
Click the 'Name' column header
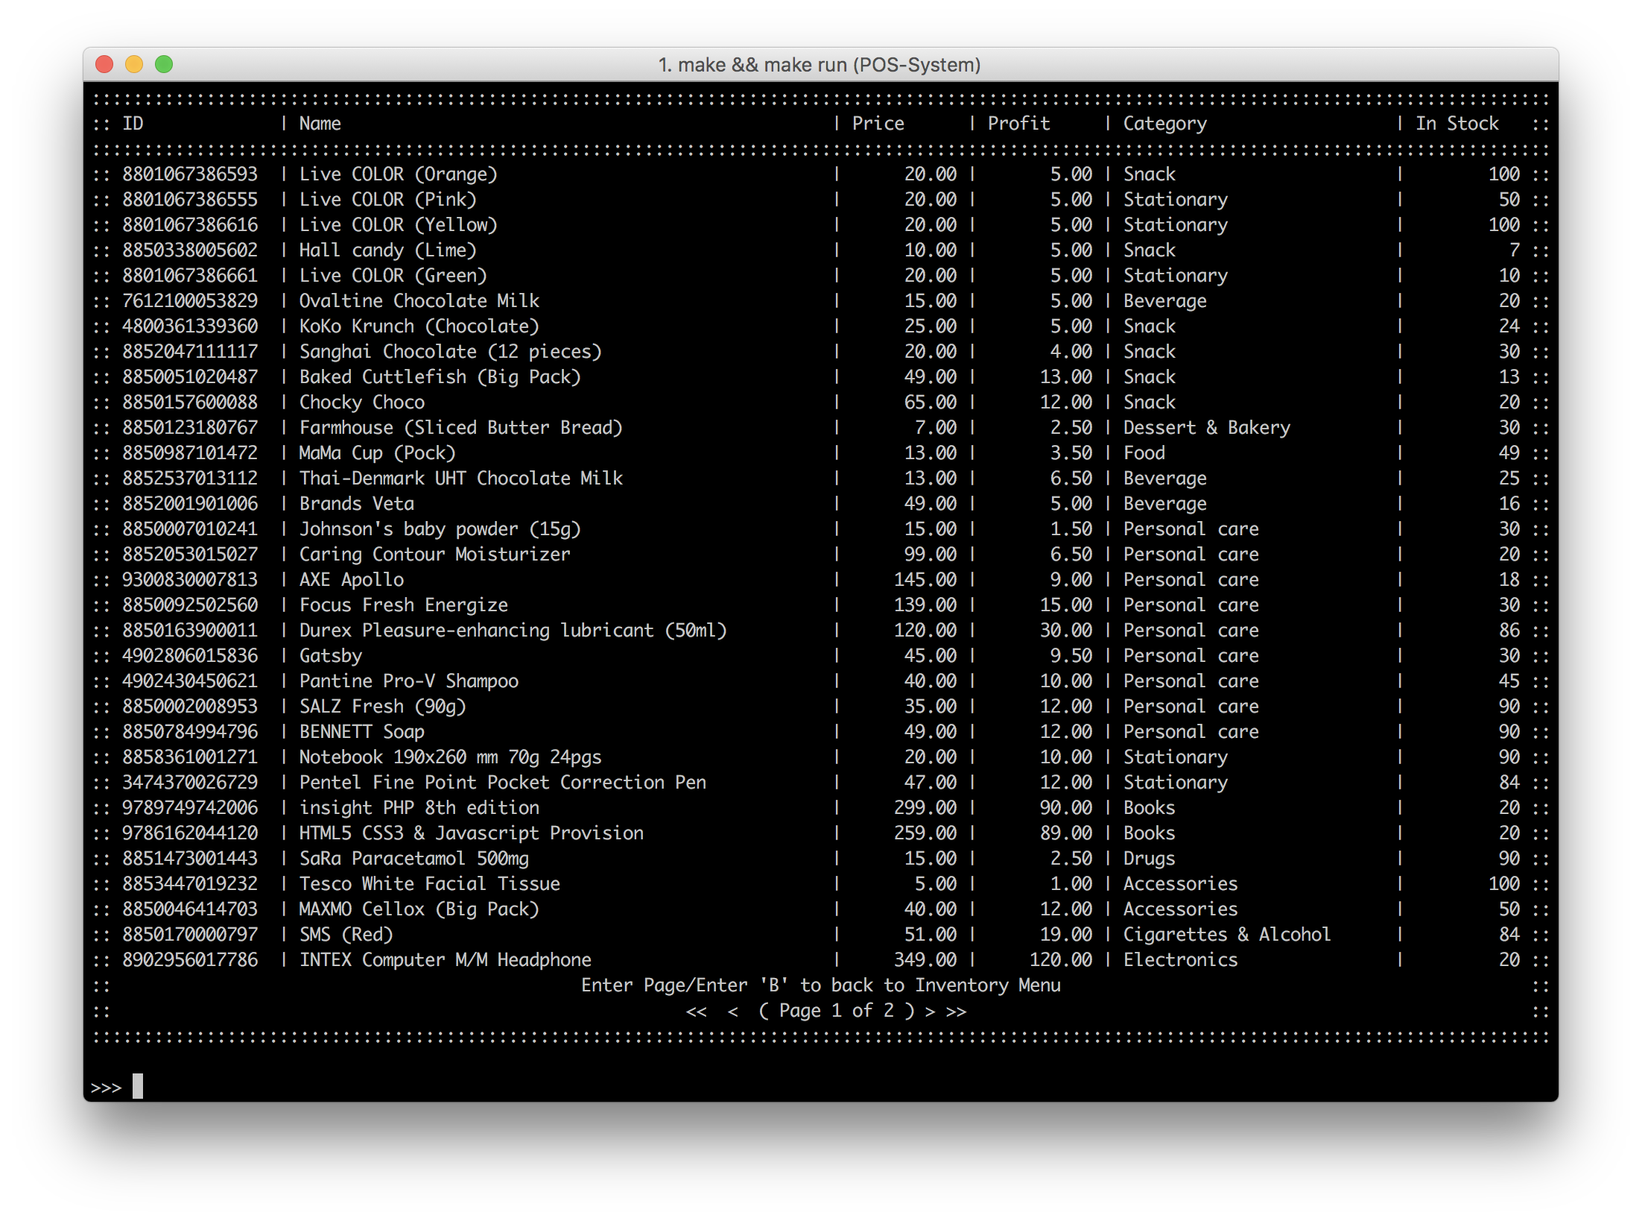click(320, 124)
